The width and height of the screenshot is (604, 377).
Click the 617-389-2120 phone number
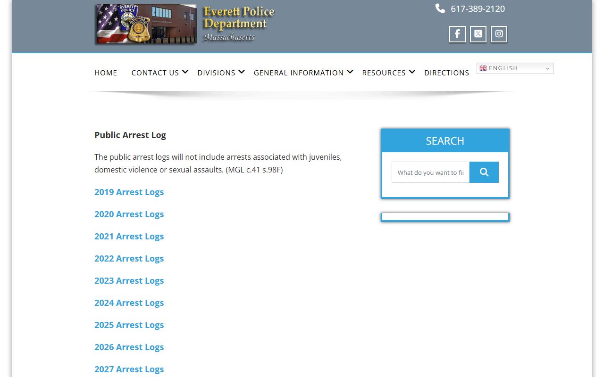click(x=478, y=8)
